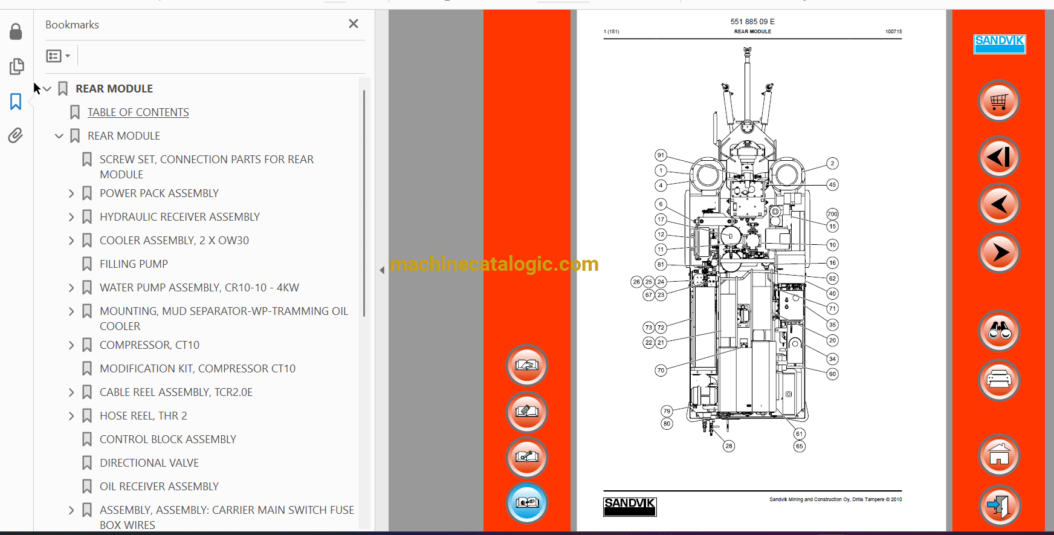The height and width of the screenshot is (535, 1054).
Task: Expand MOUNTING, MUD SEPARATOR bookmark chevron
Action: (71, 311)
